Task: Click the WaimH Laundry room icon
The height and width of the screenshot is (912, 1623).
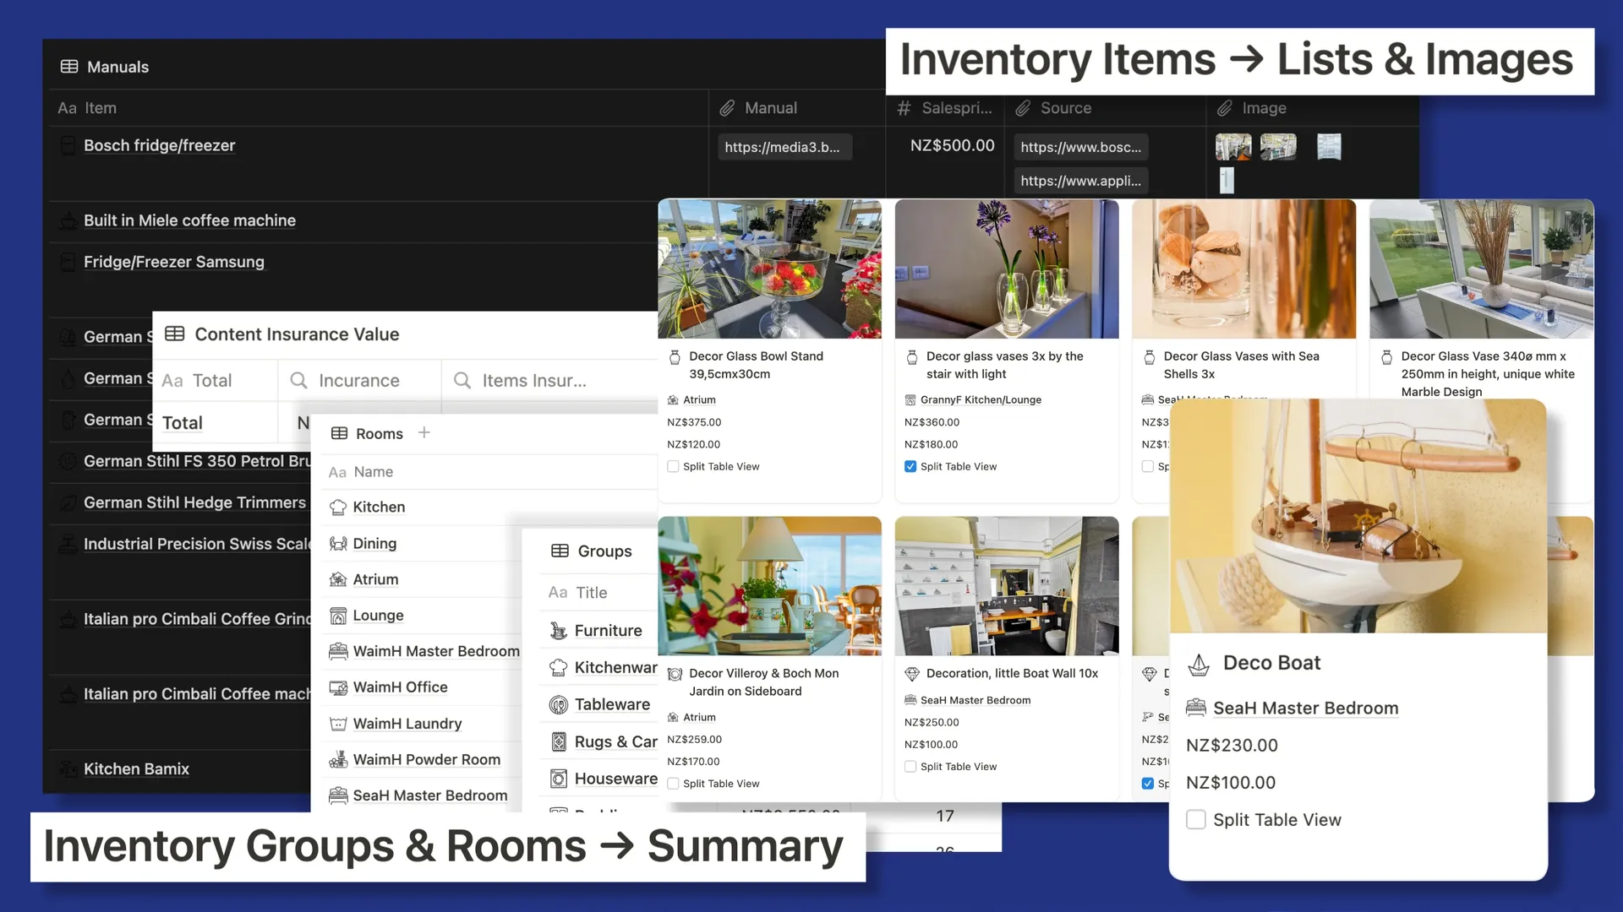Action: [x=338, y=724]
